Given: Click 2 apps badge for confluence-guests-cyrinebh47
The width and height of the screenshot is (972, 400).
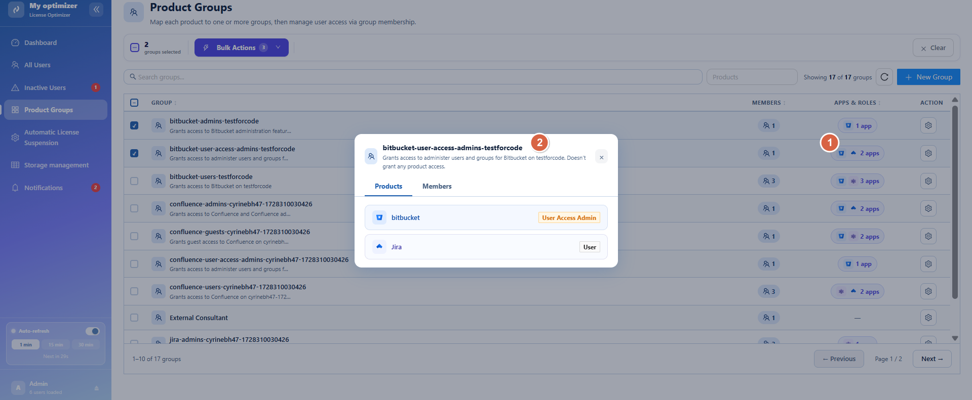Looking at the screenshot, I should [858, 236].
